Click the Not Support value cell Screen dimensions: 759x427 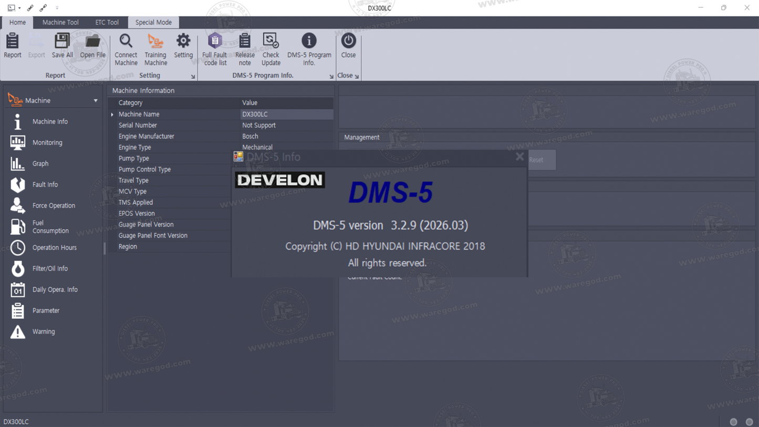click(286, 125)
